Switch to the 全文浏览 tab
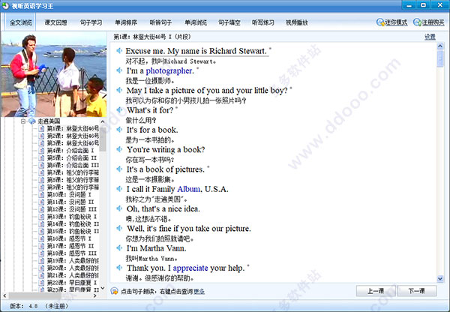The width and height of the screenshot is (450, 312). (21, 22)
